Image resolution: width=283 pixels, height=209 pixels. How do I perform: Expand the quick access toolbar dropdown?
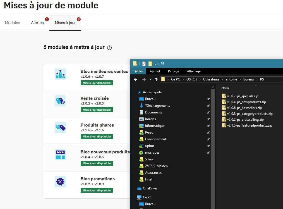[x=155, y=64]
